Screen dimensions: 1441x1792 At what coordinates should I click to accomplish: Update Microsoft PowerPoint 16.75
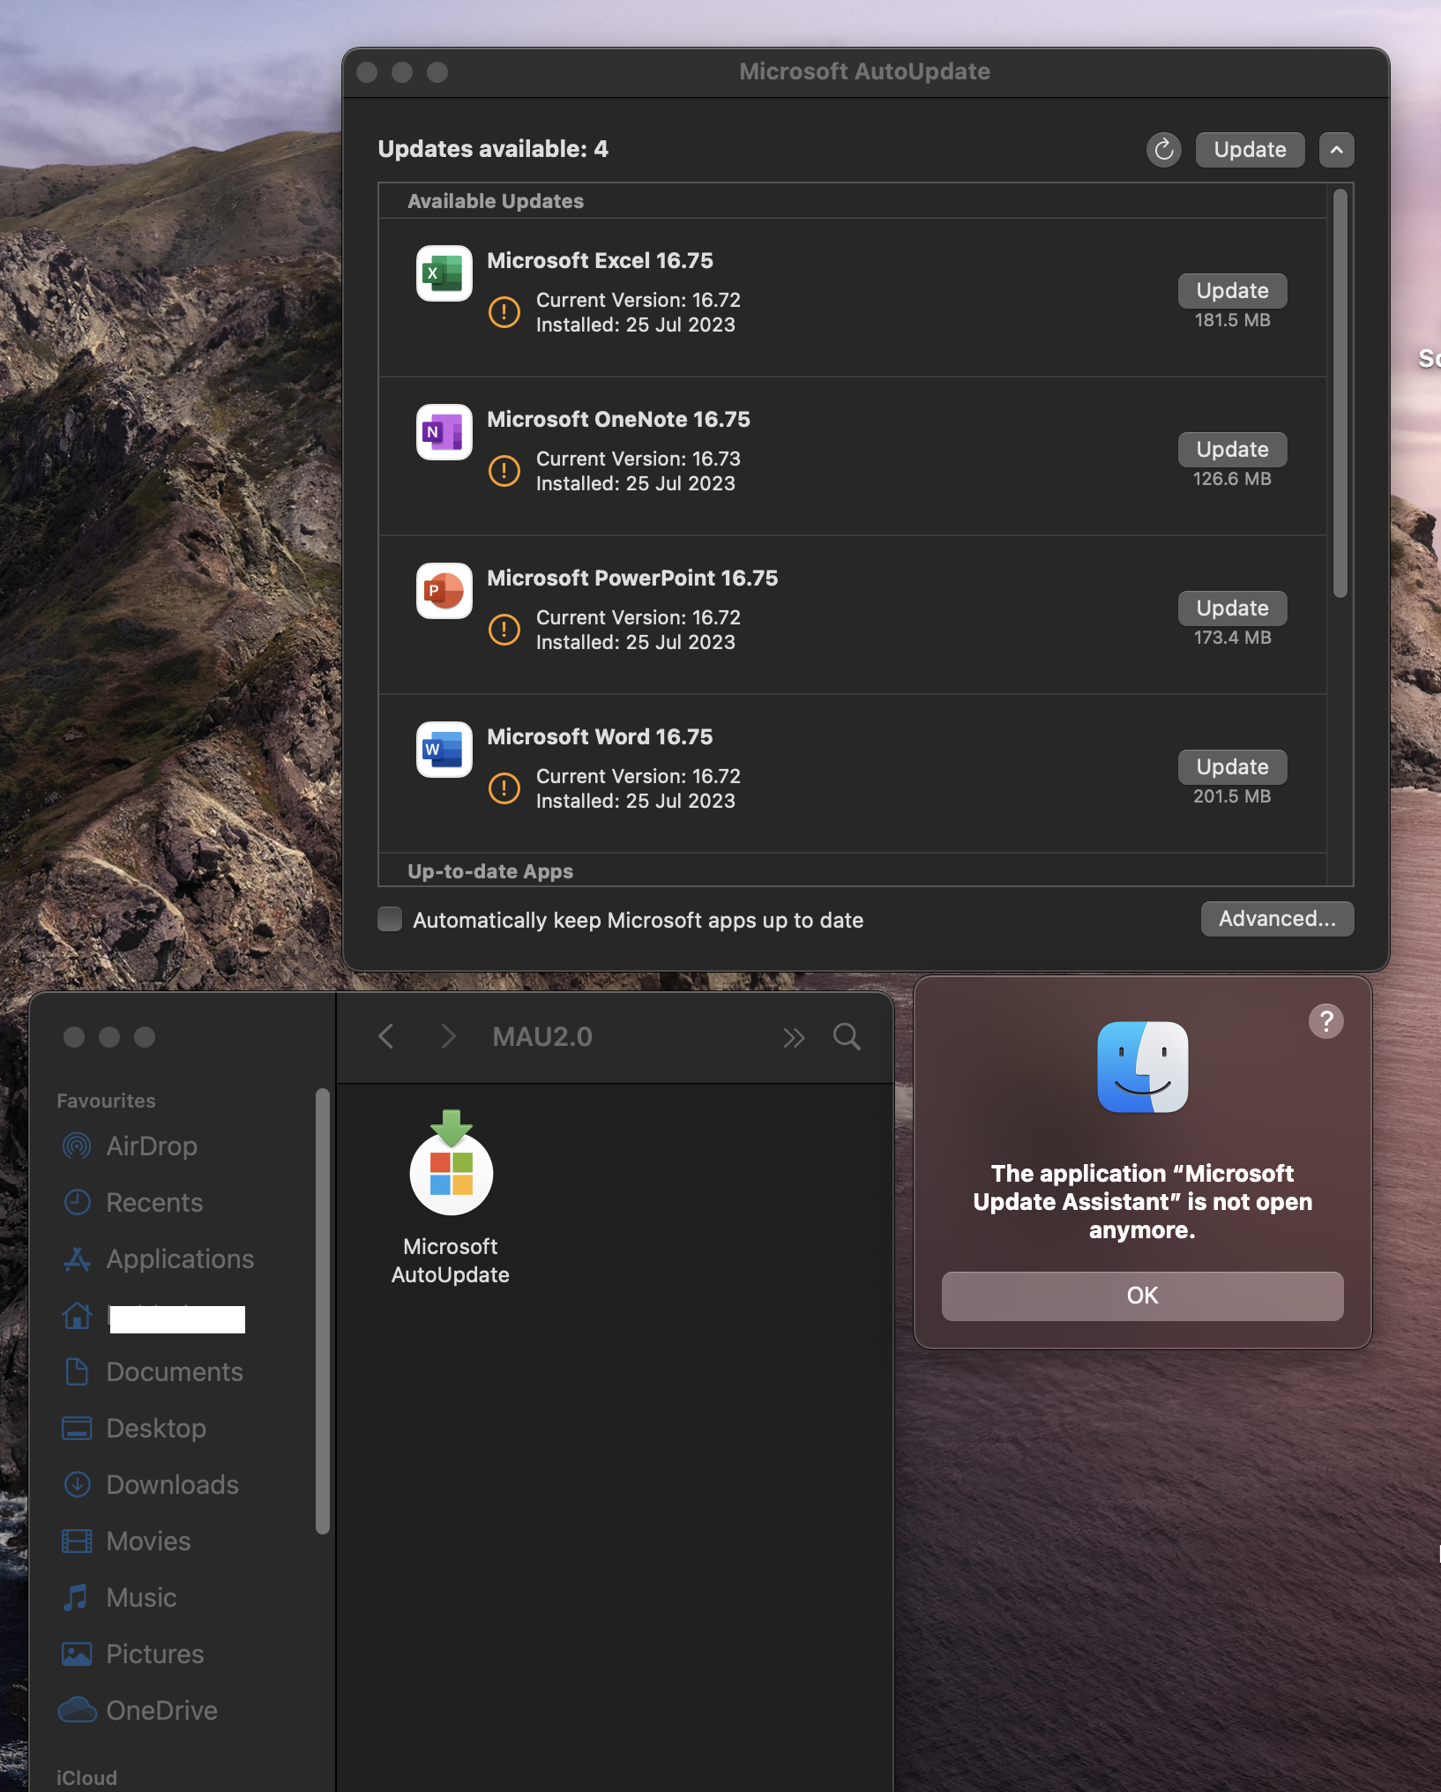point(1232,609)
